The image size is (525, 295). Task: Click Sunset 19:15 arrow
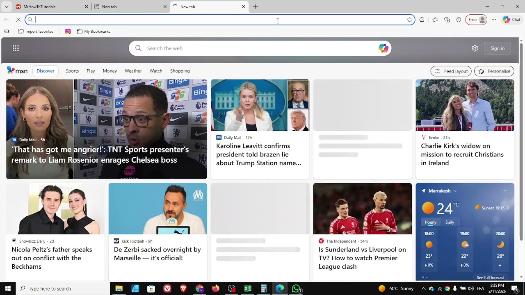pos(507,208)
